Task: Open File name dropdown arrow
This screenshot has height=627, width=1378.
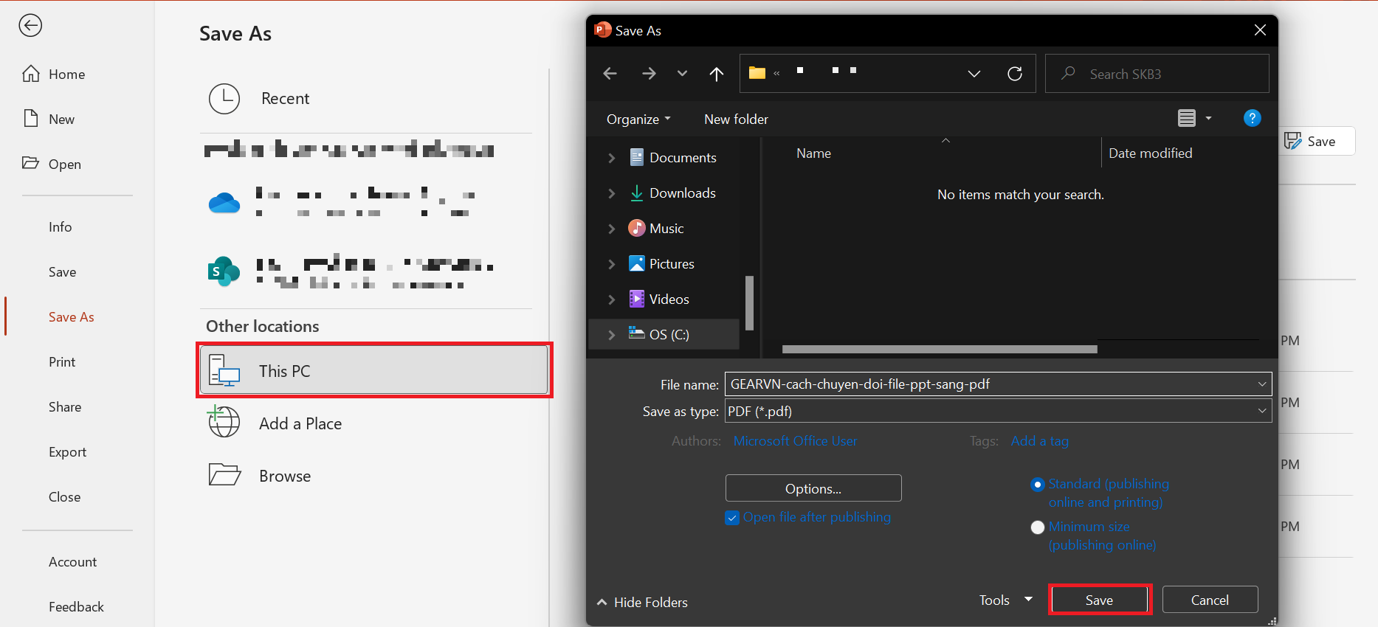Action: pyautogui.click(x=1262, y=384)
